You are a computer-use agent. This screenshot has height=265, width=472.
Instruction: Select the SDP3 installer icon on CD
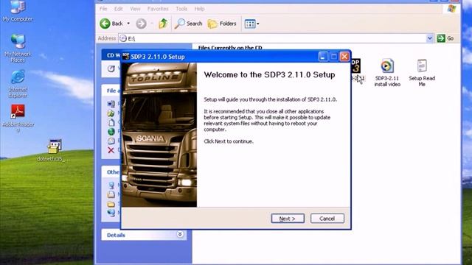[356, 66]
